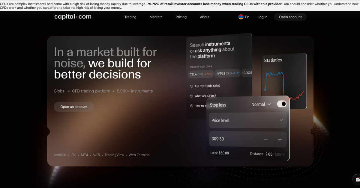Expand the Price level dropdown
Image resolution: width=360 pixels, height=188 pixels.
tap(248, 120)
